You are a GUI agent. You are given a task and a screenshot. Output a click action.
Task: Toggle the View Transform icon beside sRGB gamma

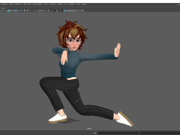[x=64, y=10]
